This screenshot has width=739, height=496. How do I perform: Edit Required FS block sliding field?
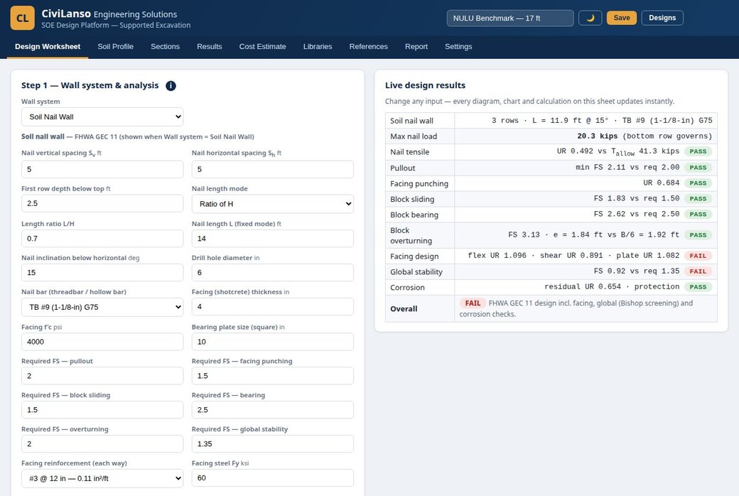point(102,410)
